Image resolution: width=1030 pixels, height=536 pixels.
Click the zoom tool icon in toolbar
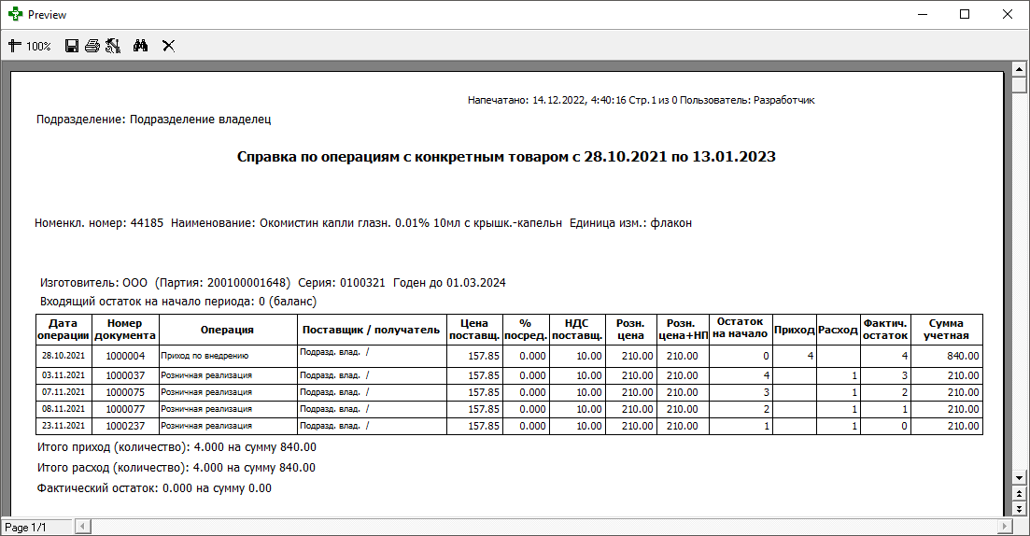pos(14,46)
